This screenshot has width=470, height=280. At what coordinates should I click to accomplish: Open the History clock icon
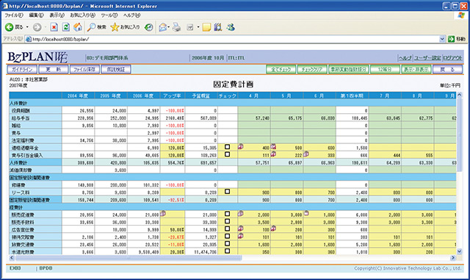click(x=148, y=27)
